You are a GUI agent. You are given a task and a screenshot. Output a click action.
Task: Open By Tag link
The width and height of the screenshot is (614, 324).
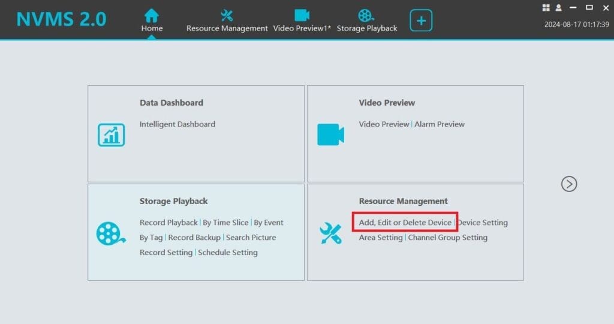[151, 238]
